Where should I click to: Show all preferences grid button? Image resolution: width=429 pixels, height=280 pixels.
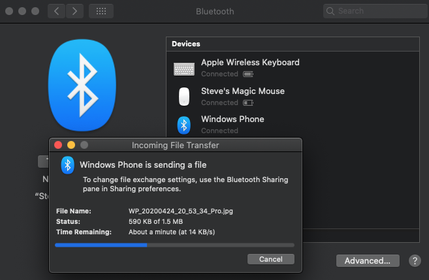[x=101, y=11]
